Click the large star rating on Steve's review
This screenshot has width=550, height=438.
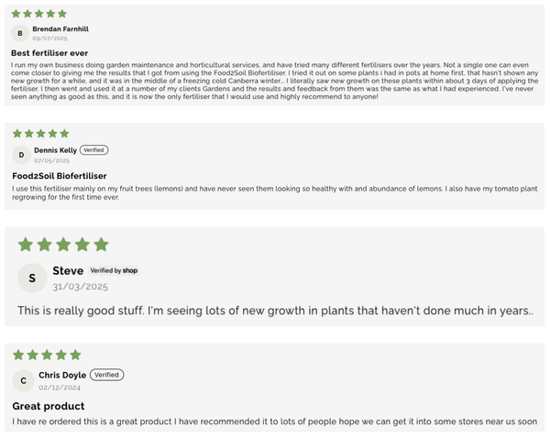[x=62, y=245]
